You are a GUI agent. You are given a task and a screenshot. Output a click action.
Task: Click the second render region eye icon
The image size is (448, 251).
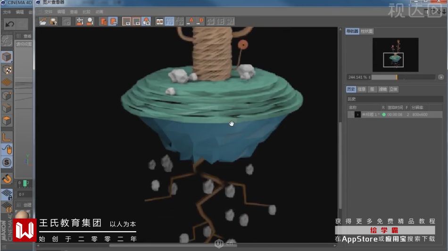[x=136, y=21]
